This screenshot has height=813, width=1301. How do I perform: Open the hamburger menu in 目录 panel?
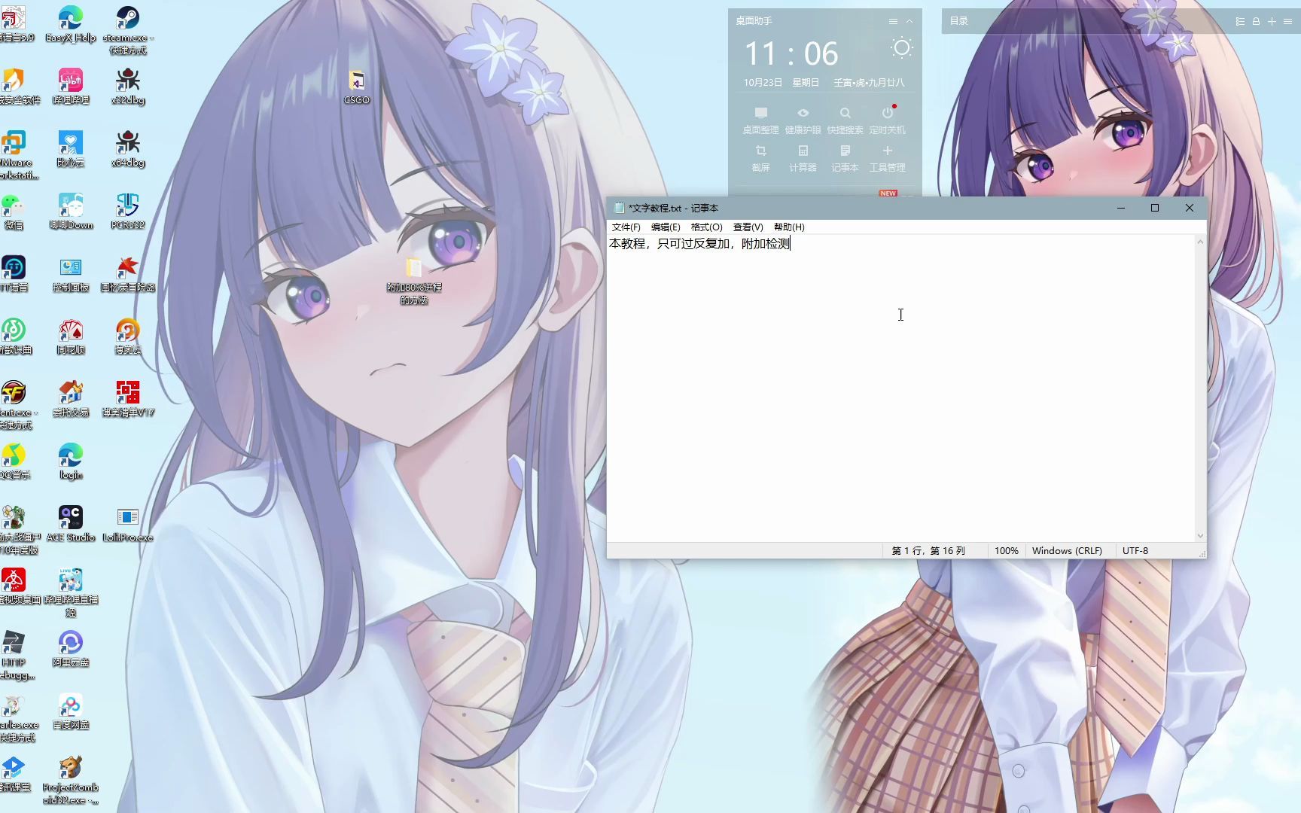point(1287,21)
